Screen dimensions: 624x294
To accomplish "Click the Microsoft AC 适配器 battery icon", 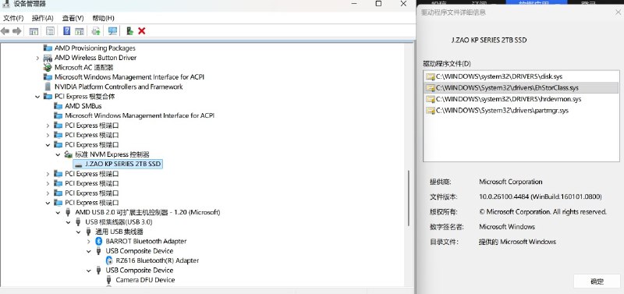I will coord(48,67).
